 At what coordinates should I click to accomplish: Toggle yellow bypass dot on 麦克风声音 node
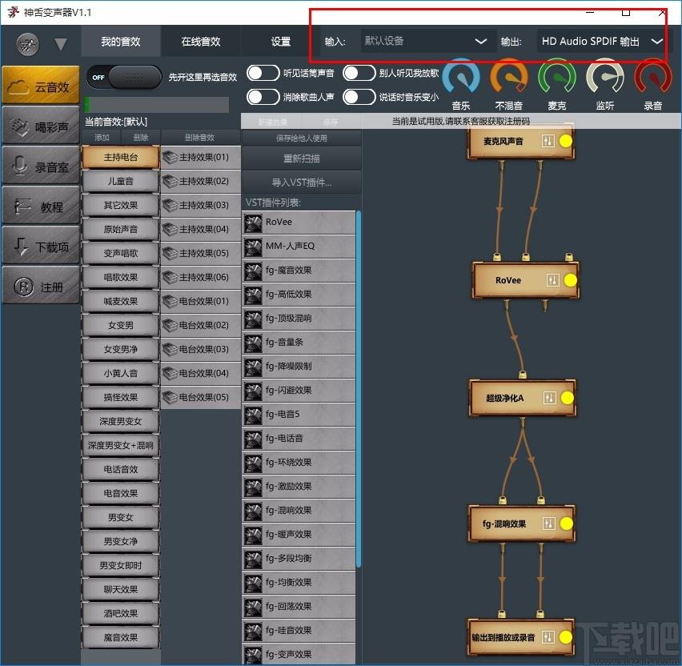coord(565,141)
